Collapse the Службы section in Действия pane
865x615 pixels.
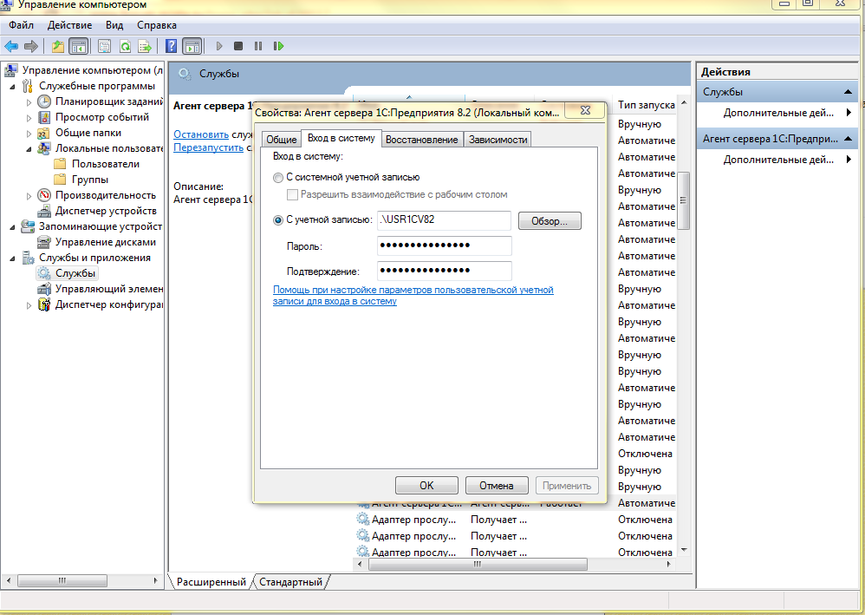[x=848, y=92]
